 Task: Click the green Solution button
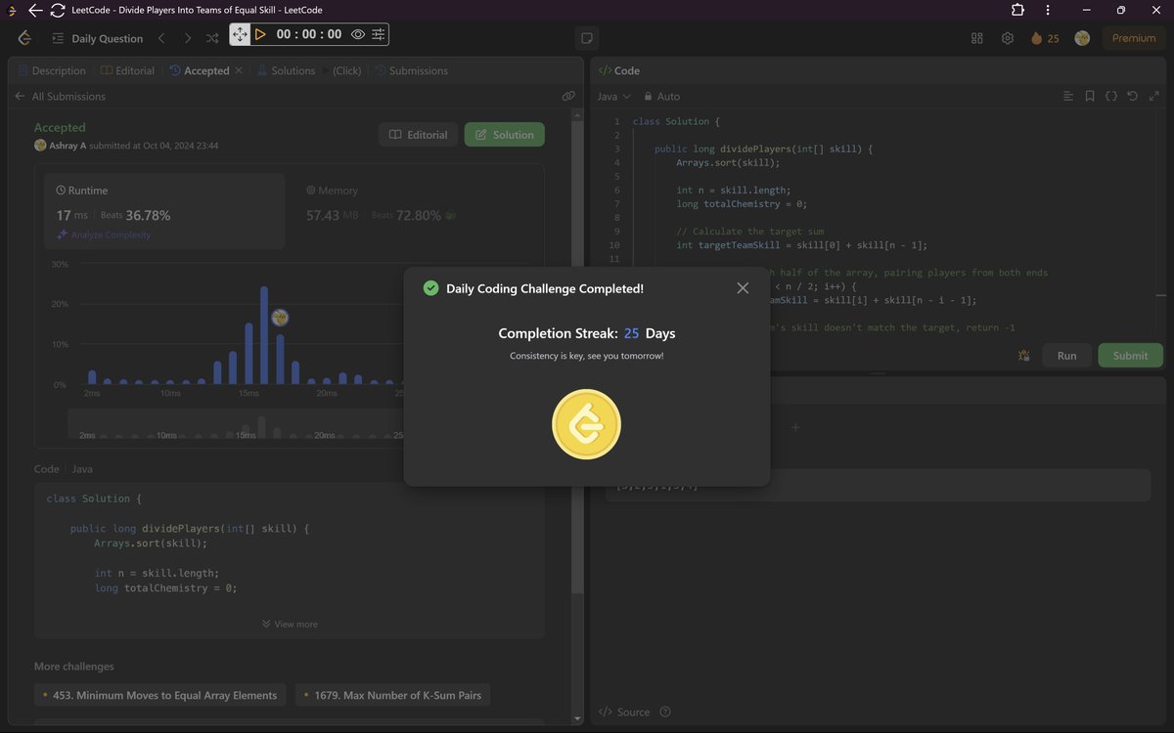(505, 135)
